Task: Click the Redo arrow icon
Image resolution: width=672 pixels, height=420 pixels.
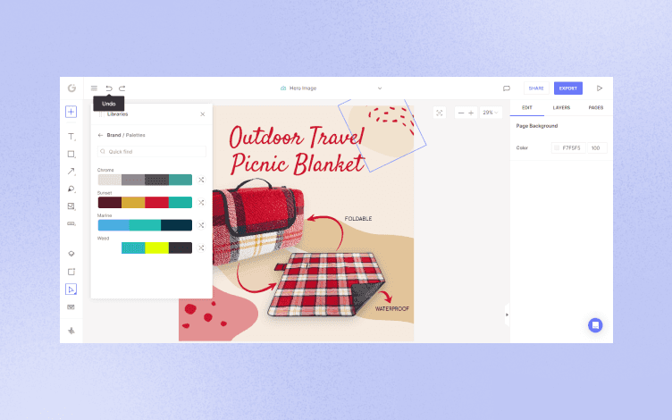Action: 122,88
